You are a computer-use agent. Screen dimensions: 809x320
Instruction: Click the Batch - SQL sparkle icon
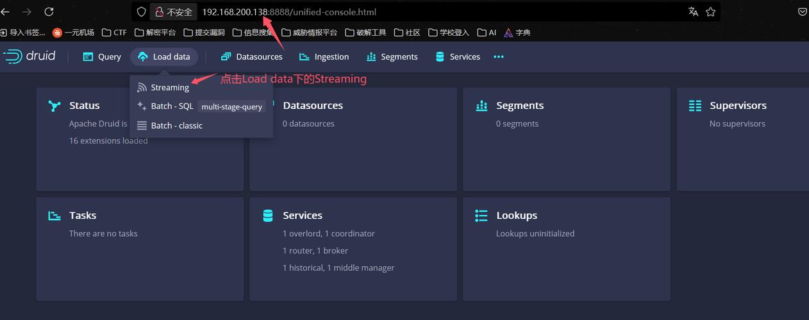click(x=142, y=106)
